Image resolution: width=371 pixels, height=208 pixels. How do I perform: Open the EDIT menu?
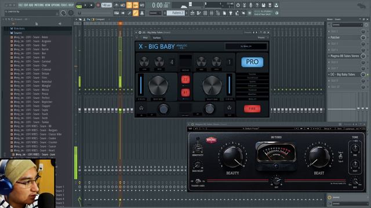26,5
